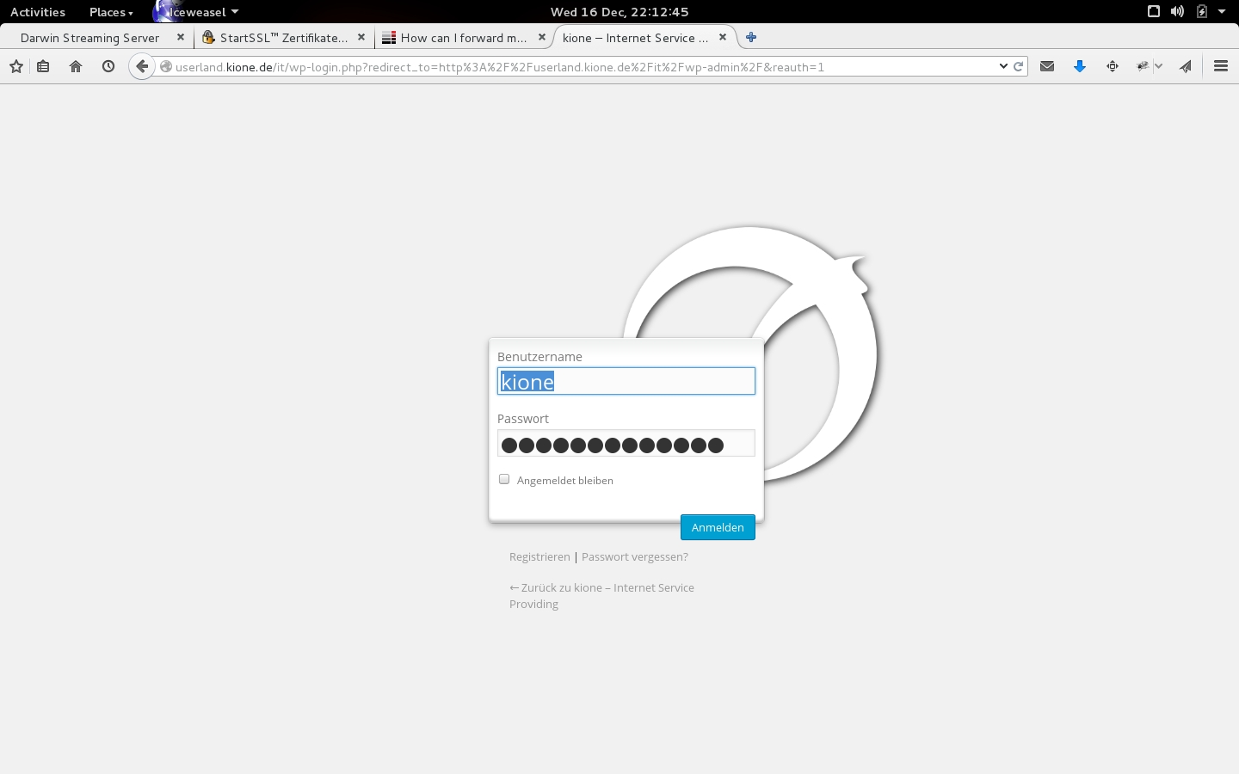Open the Activities overview
Screen dimensions: 1239x774
(x=38, y=12)
